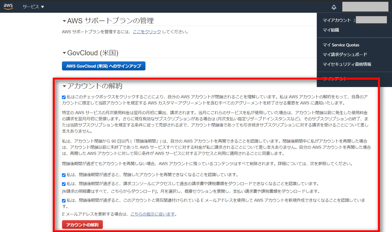392x232 pixels.
Task: Collapse the AWS サポートプランの管理 section
Action: (x=64, y=21)
